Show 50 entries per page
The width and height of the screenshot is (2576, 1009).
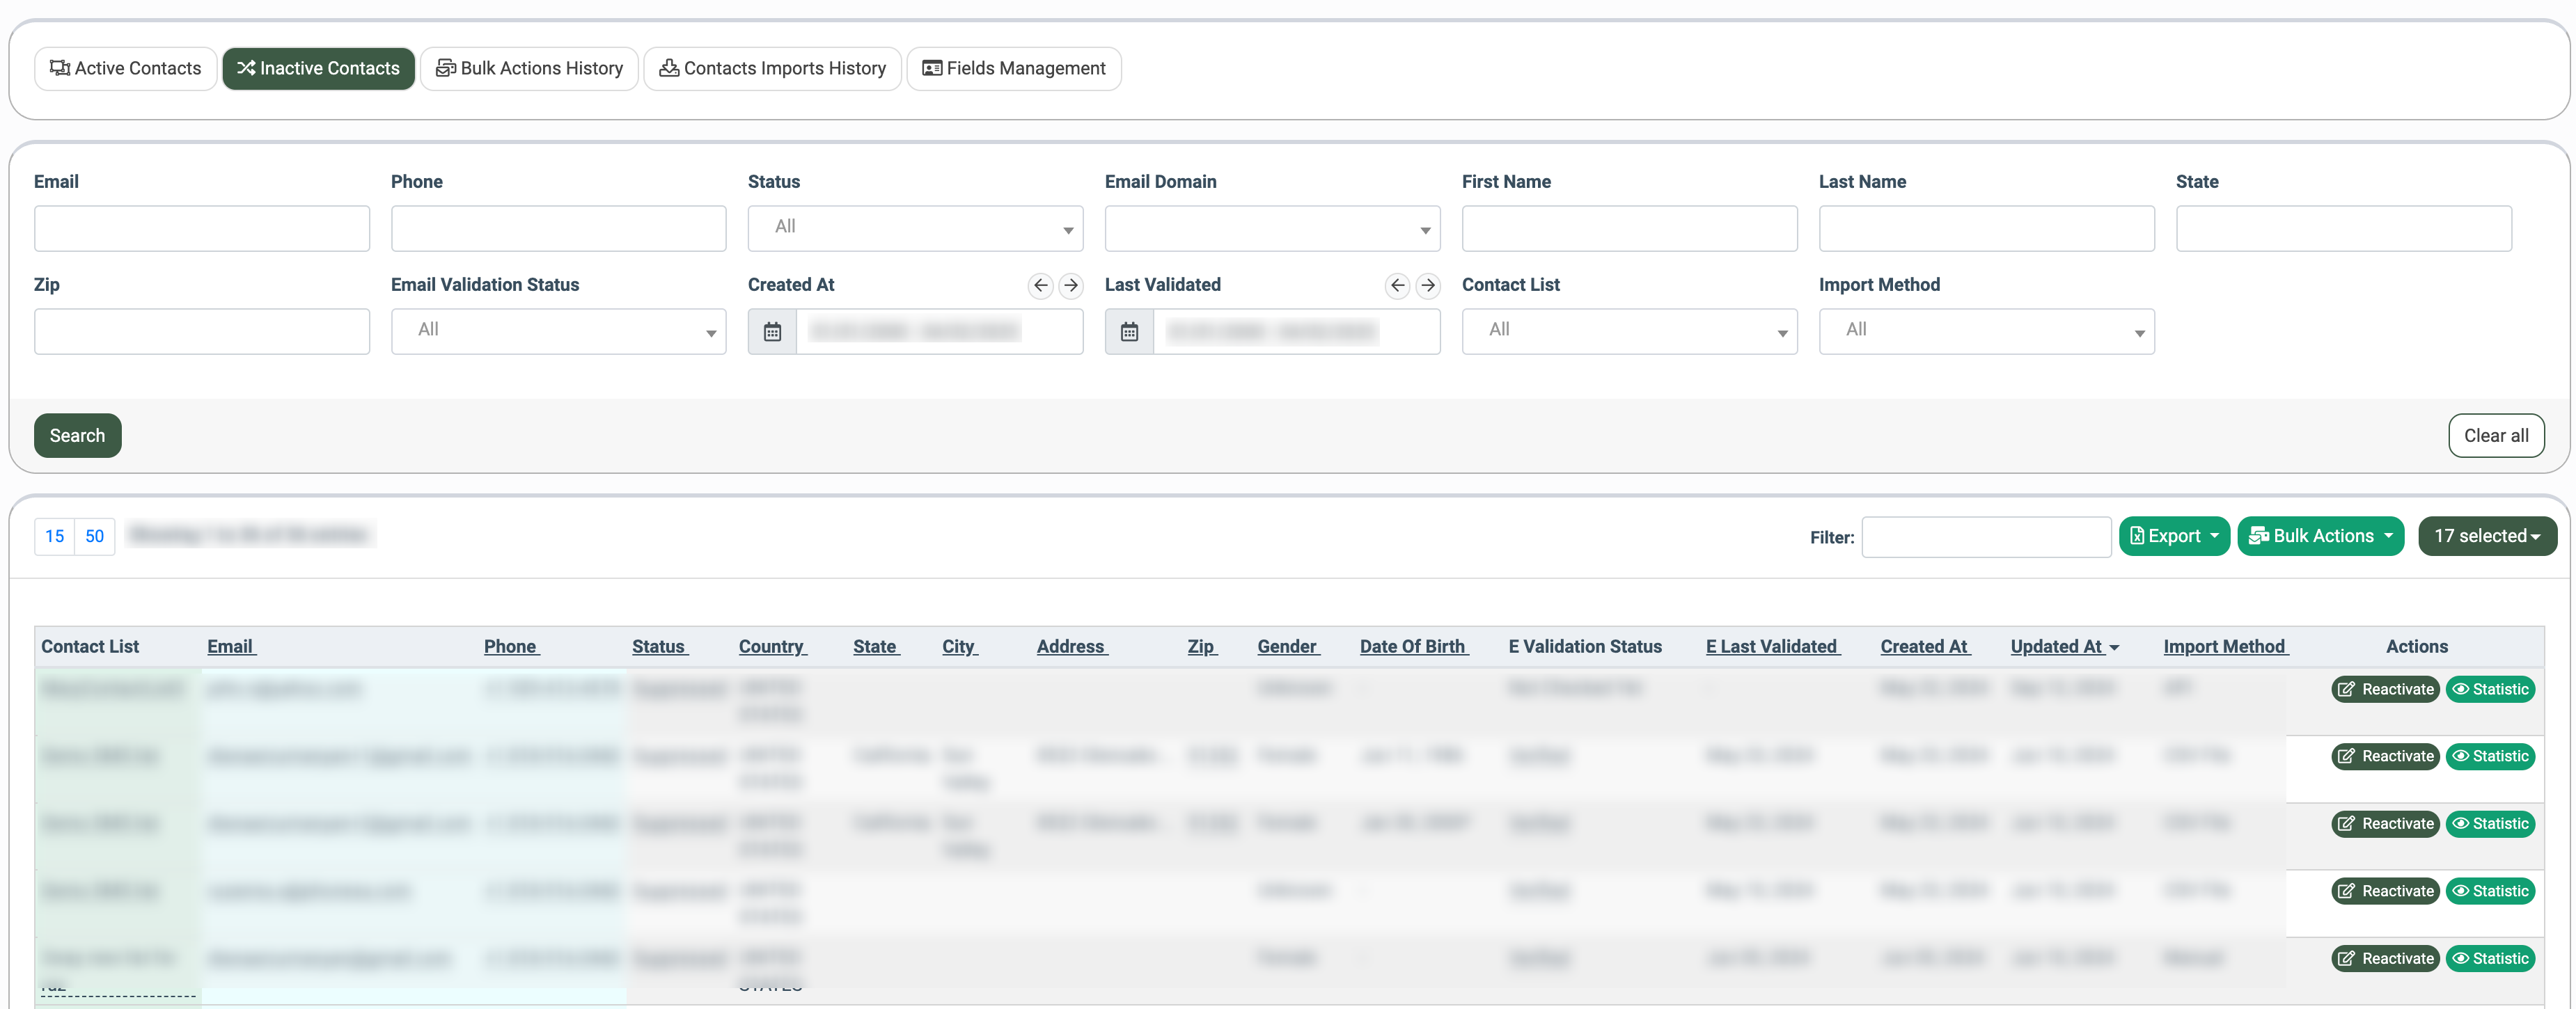point(94,537)
